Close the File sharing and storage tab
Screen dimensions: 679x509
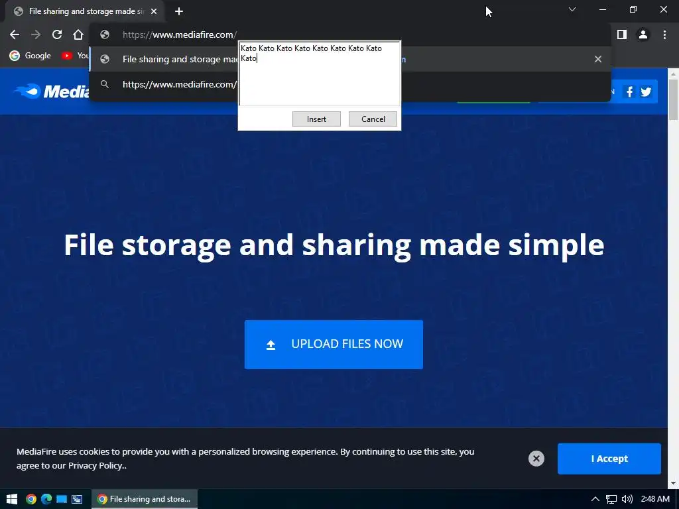(154, 11)
